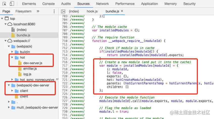
Task: Open log.js file
Action: pos(27,74)
